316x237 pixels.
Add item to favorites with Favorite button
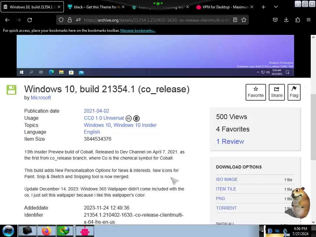[256, 92]
